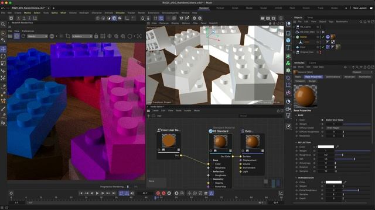Image resolution: width=375 pixels, height=210 pixels.
Task: Click the Reflection Color white swatch
Action: tap(326, 147)
